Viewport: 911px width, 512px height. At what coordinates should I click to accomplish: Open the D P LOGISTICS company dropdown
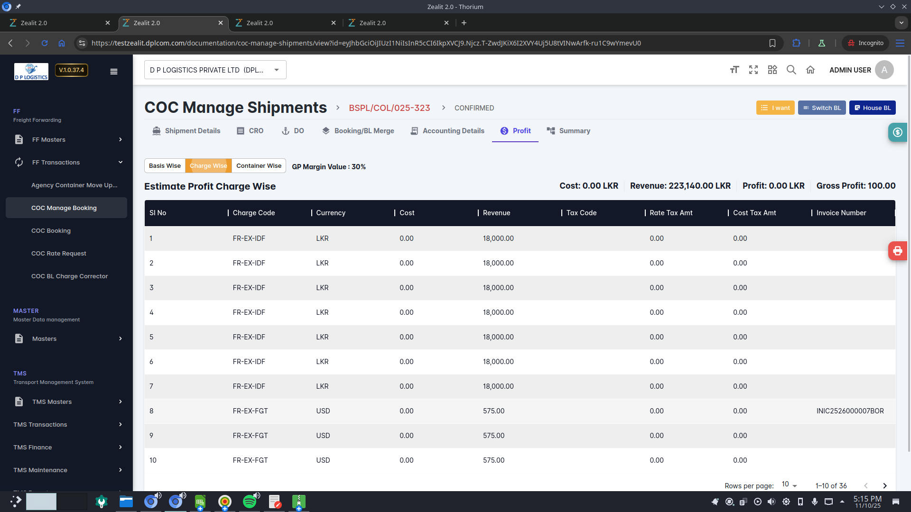[215, 70]
